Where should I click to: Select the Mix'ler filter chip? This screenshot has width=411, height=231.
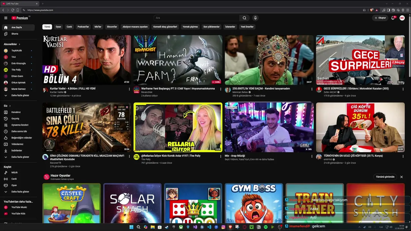pos(98,27)
